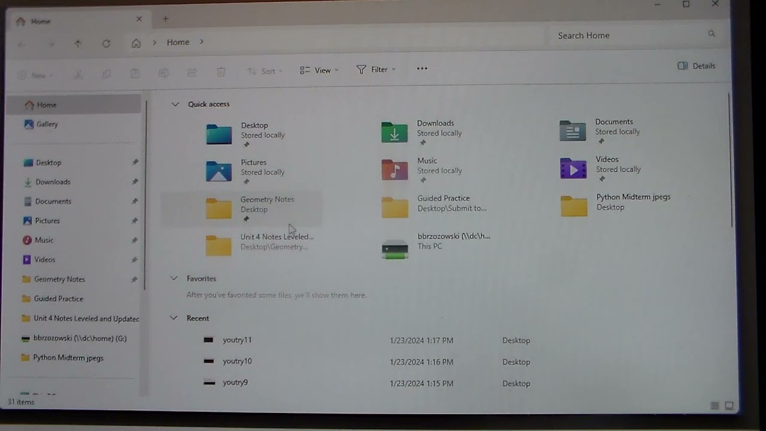Click the chevron before Home in breadcrumb
The height and width of the screenshot is (431, 766).
[154, 43]
